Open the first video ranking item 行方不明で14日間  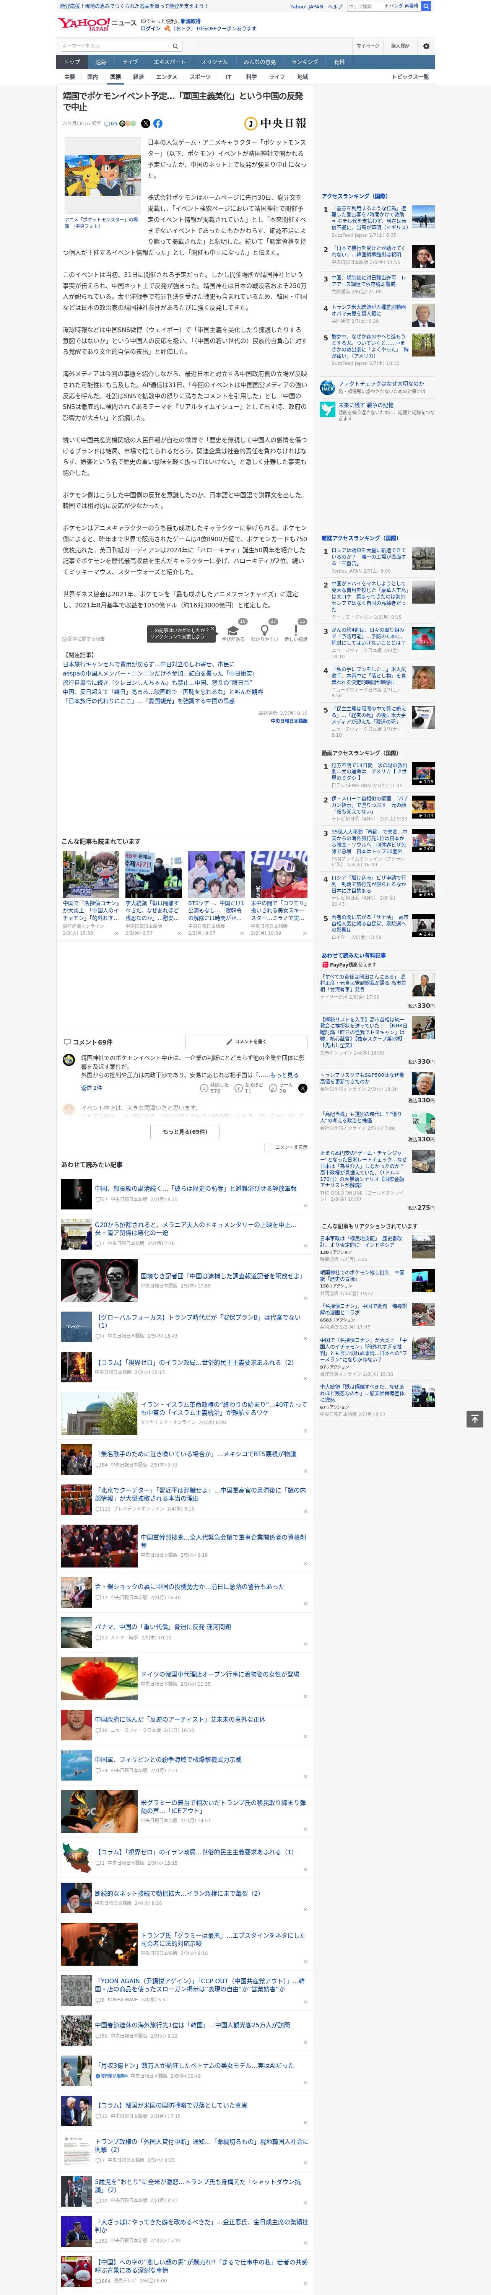369,772
